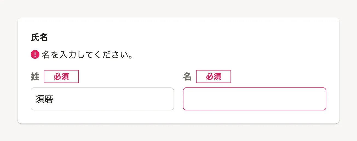
Task: Click the validation message under 氏名
Action: pyautogui.click(x=87, y=55)
